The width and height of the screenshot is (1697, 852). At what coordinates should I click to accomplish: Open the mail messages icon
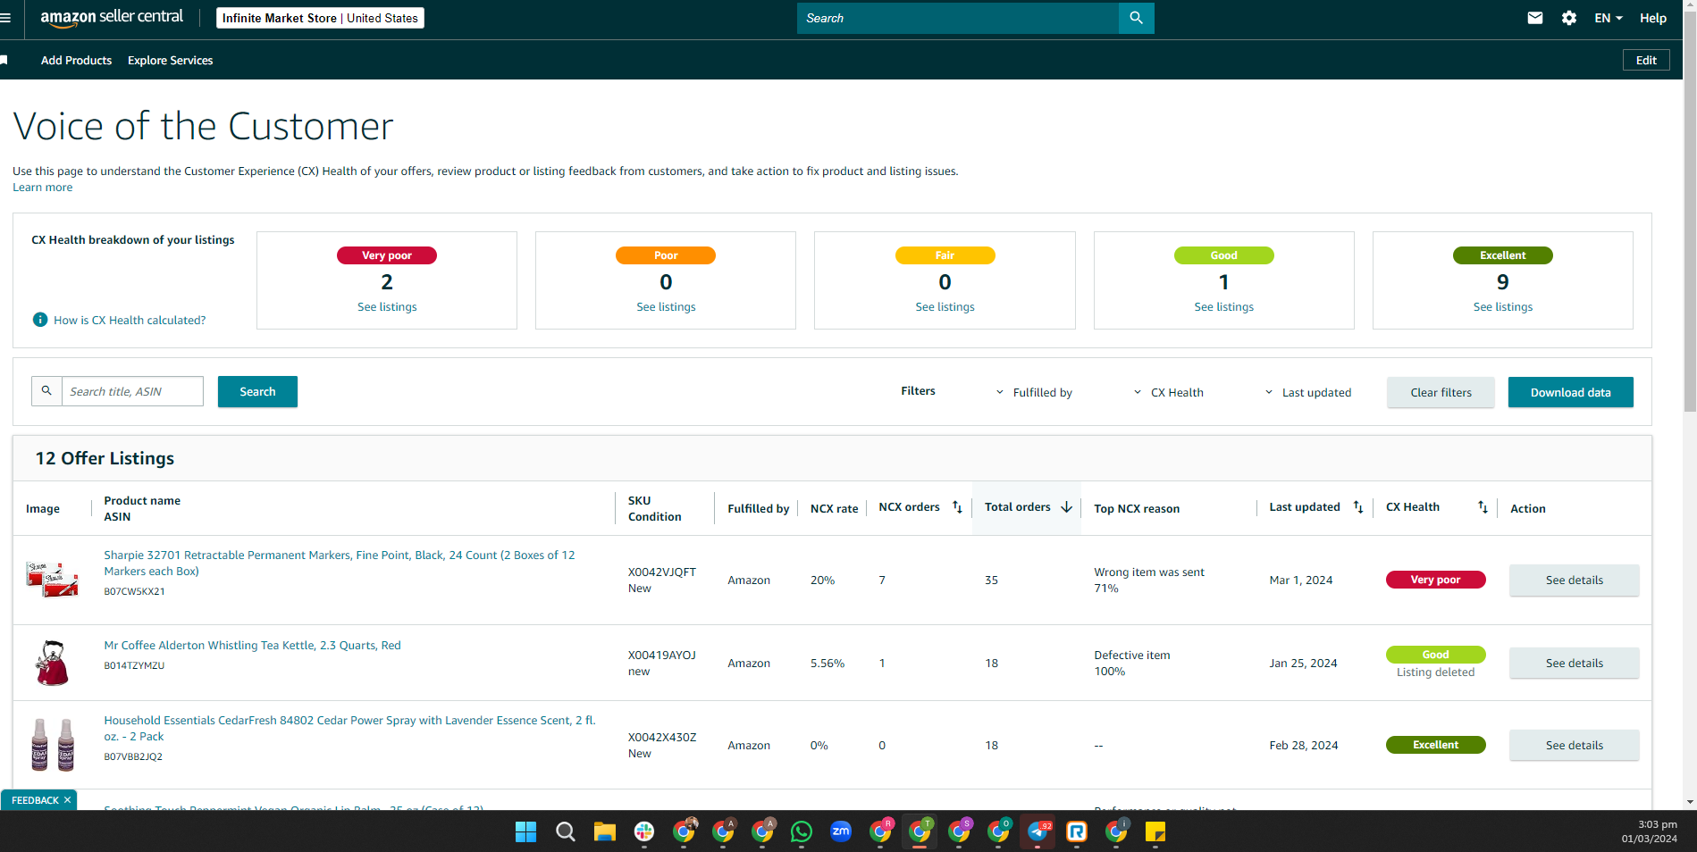click(1534, 18)
